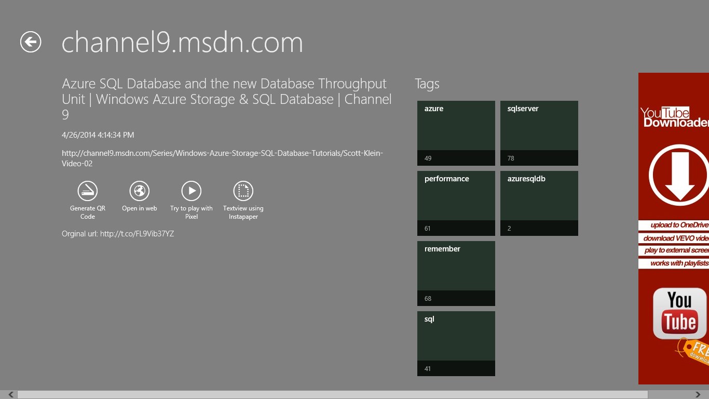This screenshot has width=709, height=399.
Task: Go back with the circled arrow button
Action: [x=31, y=42]
